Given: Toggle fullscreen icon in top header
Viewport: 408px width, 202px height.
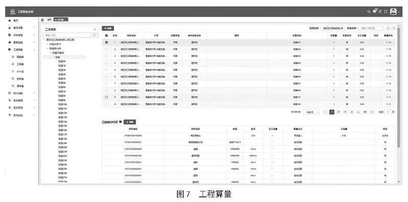Looking at the screenshot, I should coord(386,12).
